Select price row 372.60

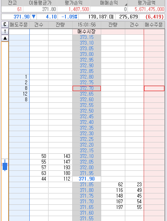point(87,99)
